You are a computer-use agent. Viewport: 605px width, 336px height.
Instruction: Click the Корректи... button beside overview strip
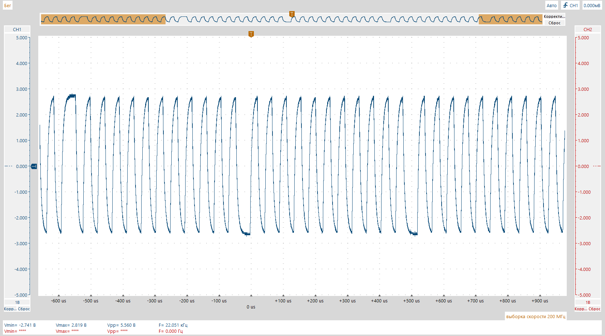pos(554,16)
